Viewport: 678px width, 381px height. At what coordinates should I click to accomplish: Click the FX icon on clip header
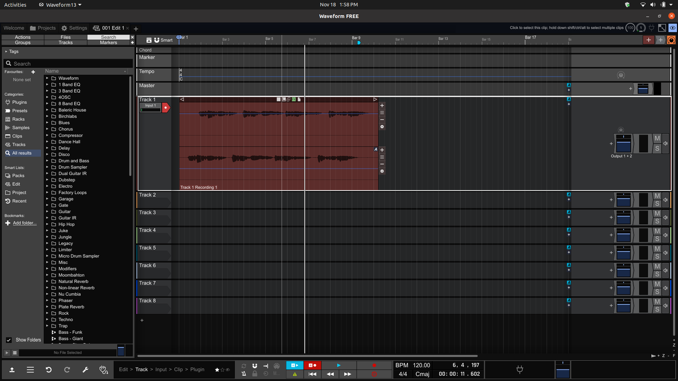coord(294,99)
